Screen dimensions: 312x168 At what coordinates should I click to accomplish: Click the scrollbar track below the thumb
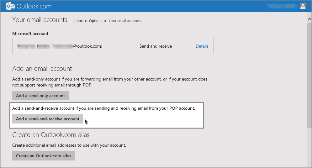(309, 147)
